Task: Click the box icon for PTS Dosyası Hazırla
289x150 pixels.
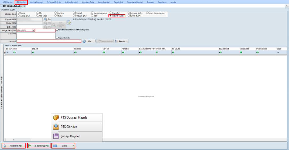Action: pyautogui.click(x=56, y=118)
